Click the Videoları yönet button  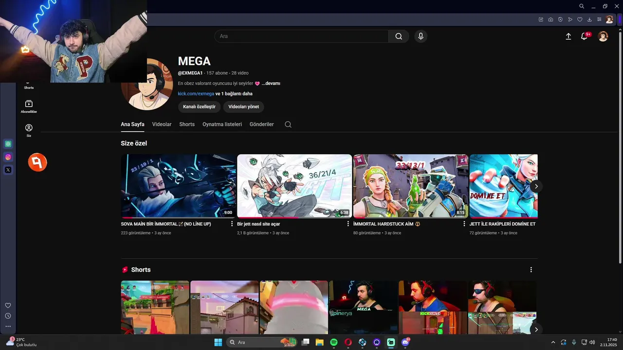(243, 106)
